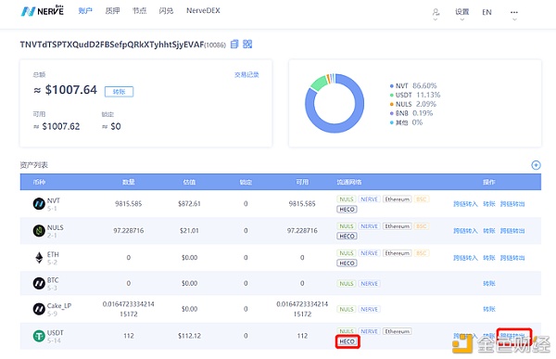This screenshot has width=556, height=359.
Task: Click 跨链转入 in the NVT row
Action: (x=465, y=204)
